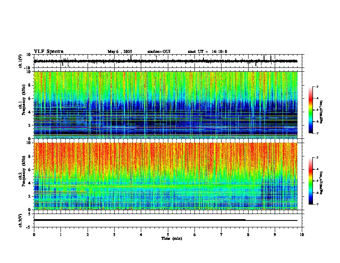Screen dimensions: 340x263
Task: Click the ch.2 spectrogram color bar
Action: [x=311, y=181]
